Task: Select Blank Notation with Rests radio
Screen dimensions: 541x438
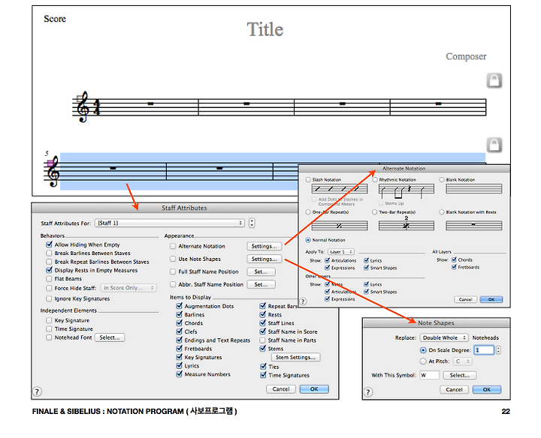Action: (x=442, y=212)
